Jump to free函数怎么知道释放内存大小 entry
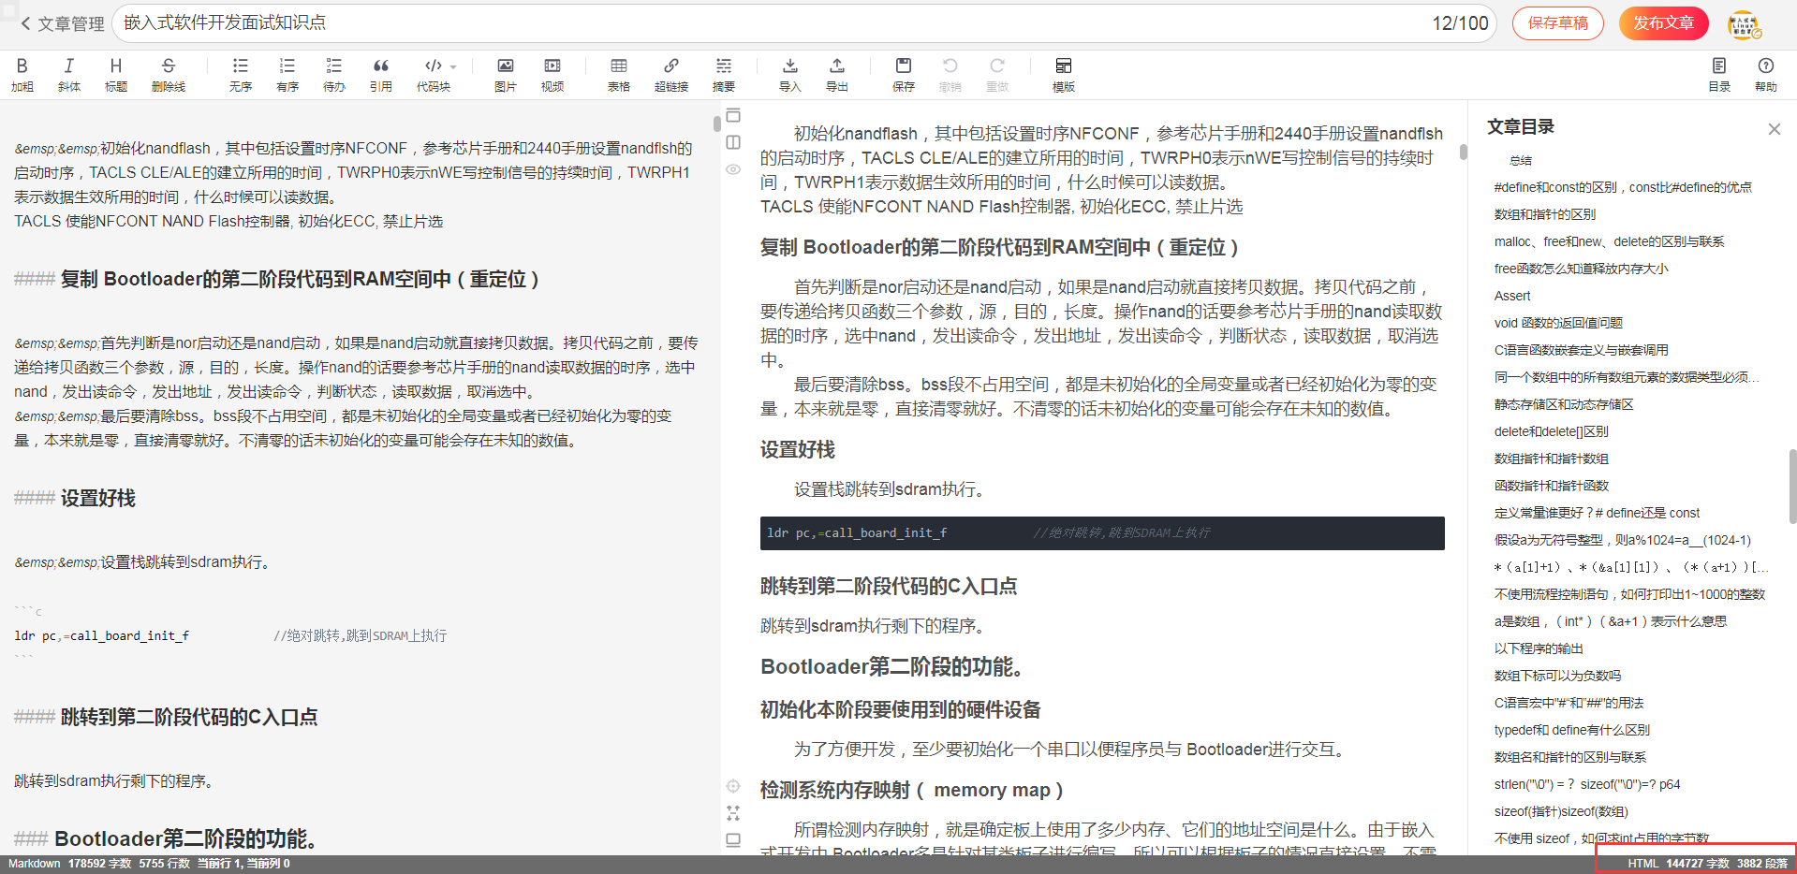1797x874 pixels. [x=1582, y=269]
